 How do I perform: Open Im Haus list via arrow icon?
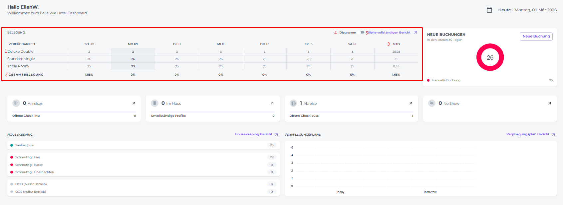272,103
